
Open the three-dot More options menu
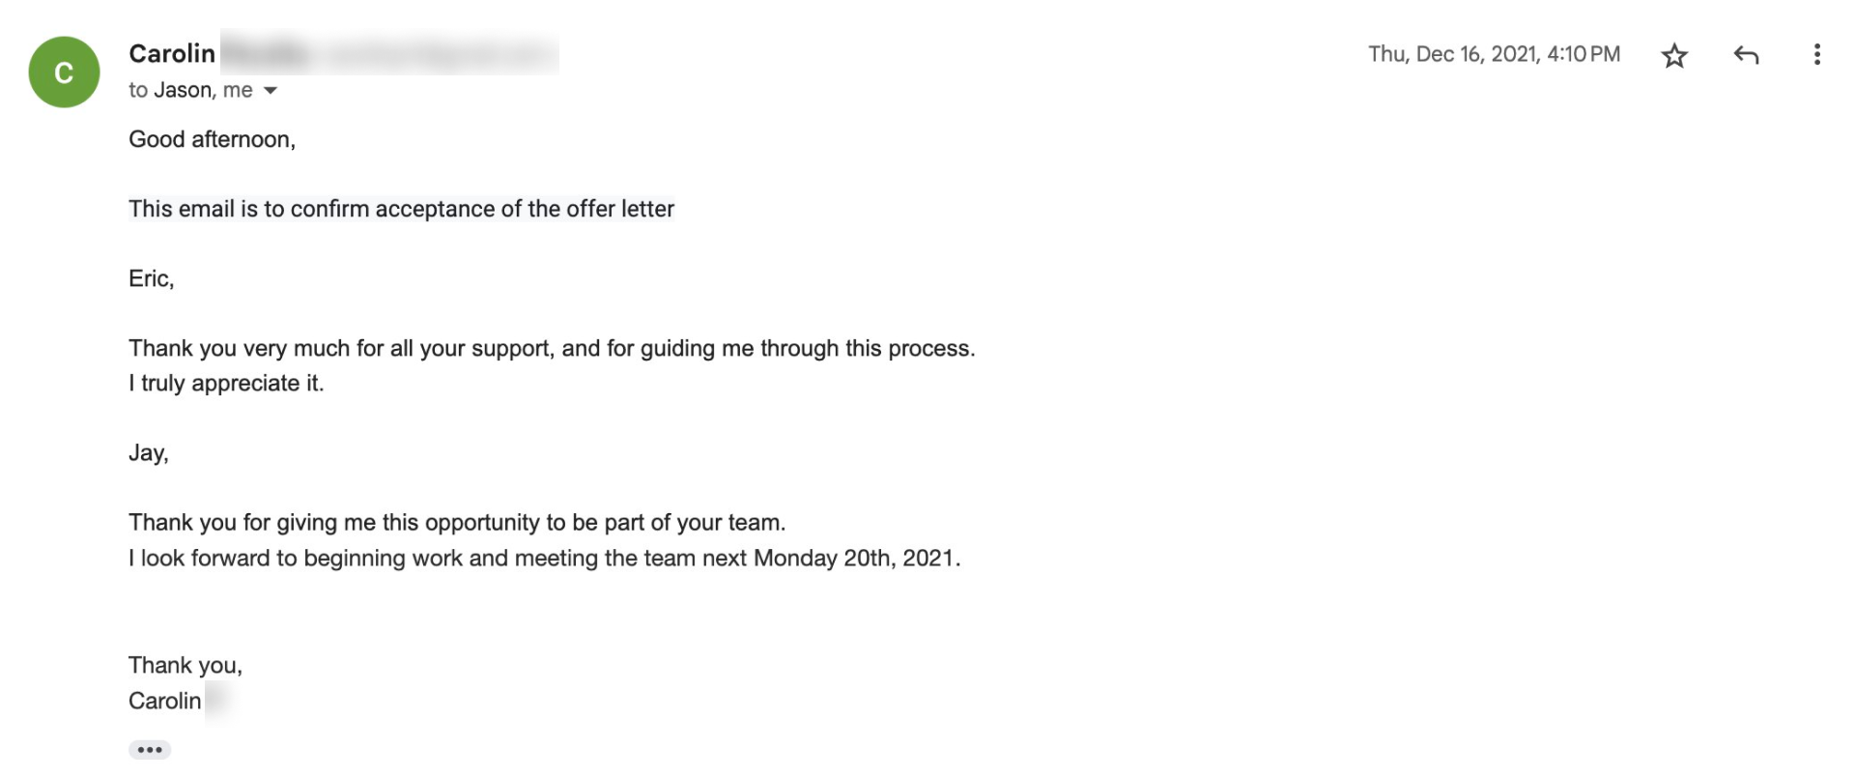point(1816,55)
